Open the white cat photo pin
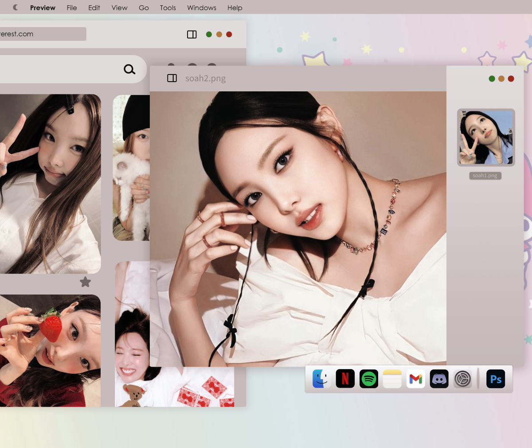The image size is (532, 448). (131, 168)
